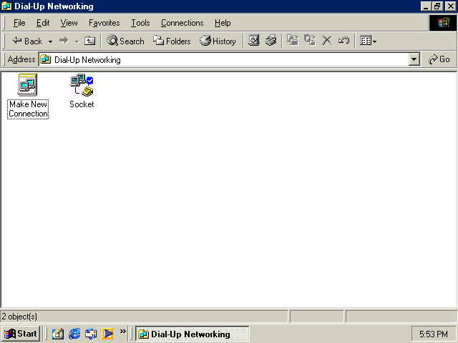Open the Forward history dropdown arrow
This screenshot has height=343, width=458.
[x=77, y=41]
